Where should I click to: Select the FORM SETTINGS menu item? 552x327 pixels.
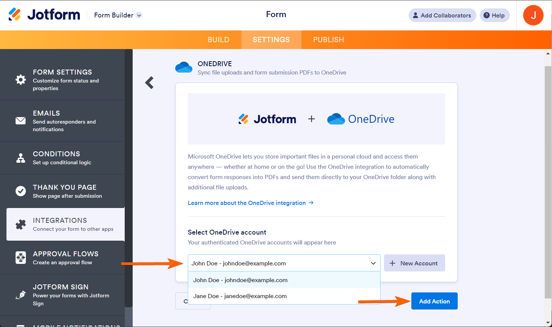coord(62,80)
